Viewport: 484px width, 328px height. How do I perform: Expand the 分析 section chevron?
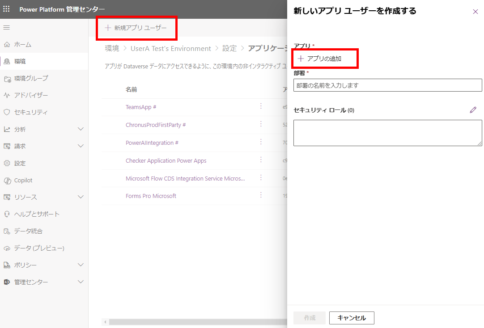[81, 129]
